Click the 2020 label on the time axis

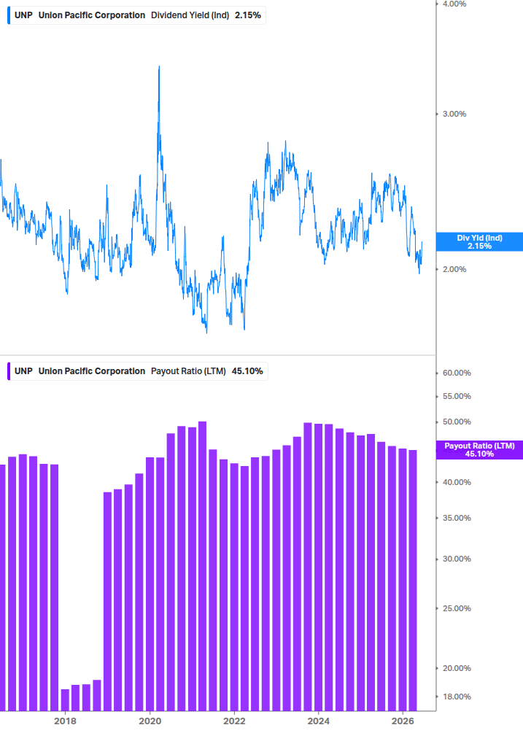point(150,721)
